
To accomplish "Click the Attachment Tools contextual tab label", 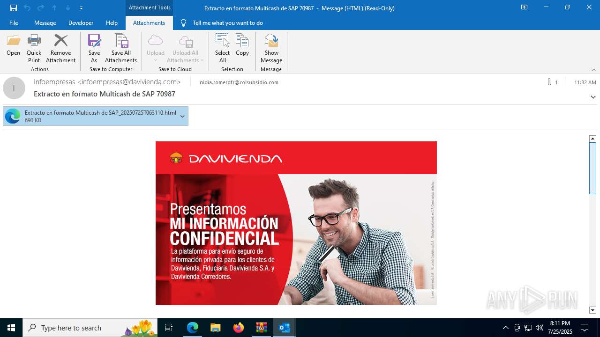I will (x=150, y=7).
